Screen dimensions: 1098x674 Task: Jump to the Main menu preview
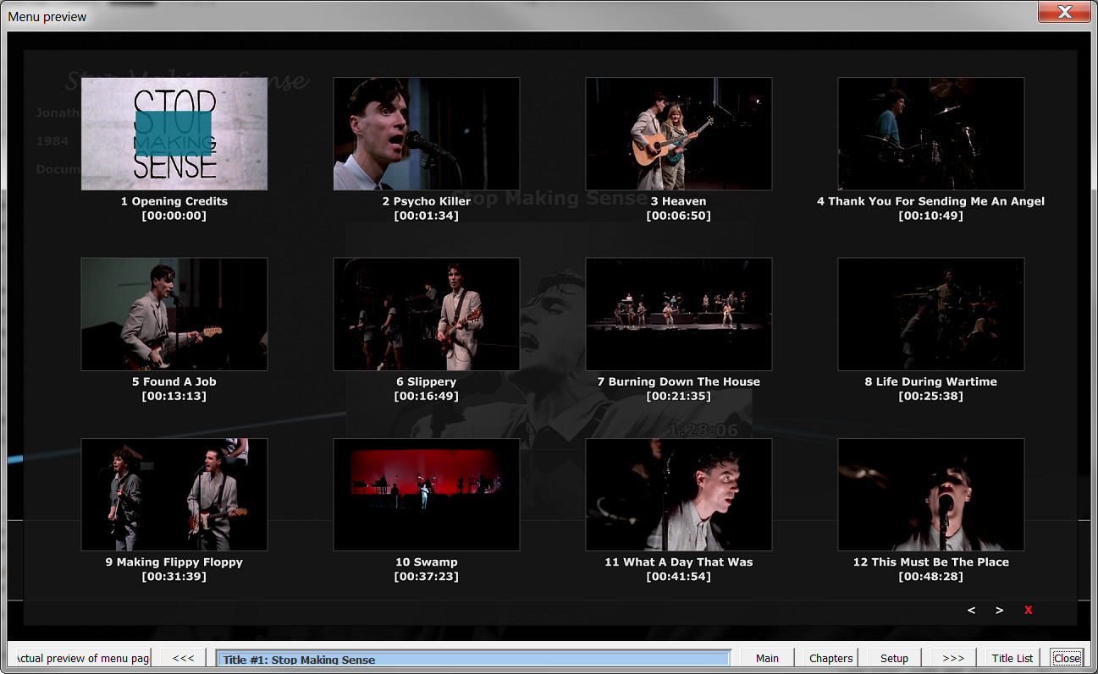pos(767,658)
